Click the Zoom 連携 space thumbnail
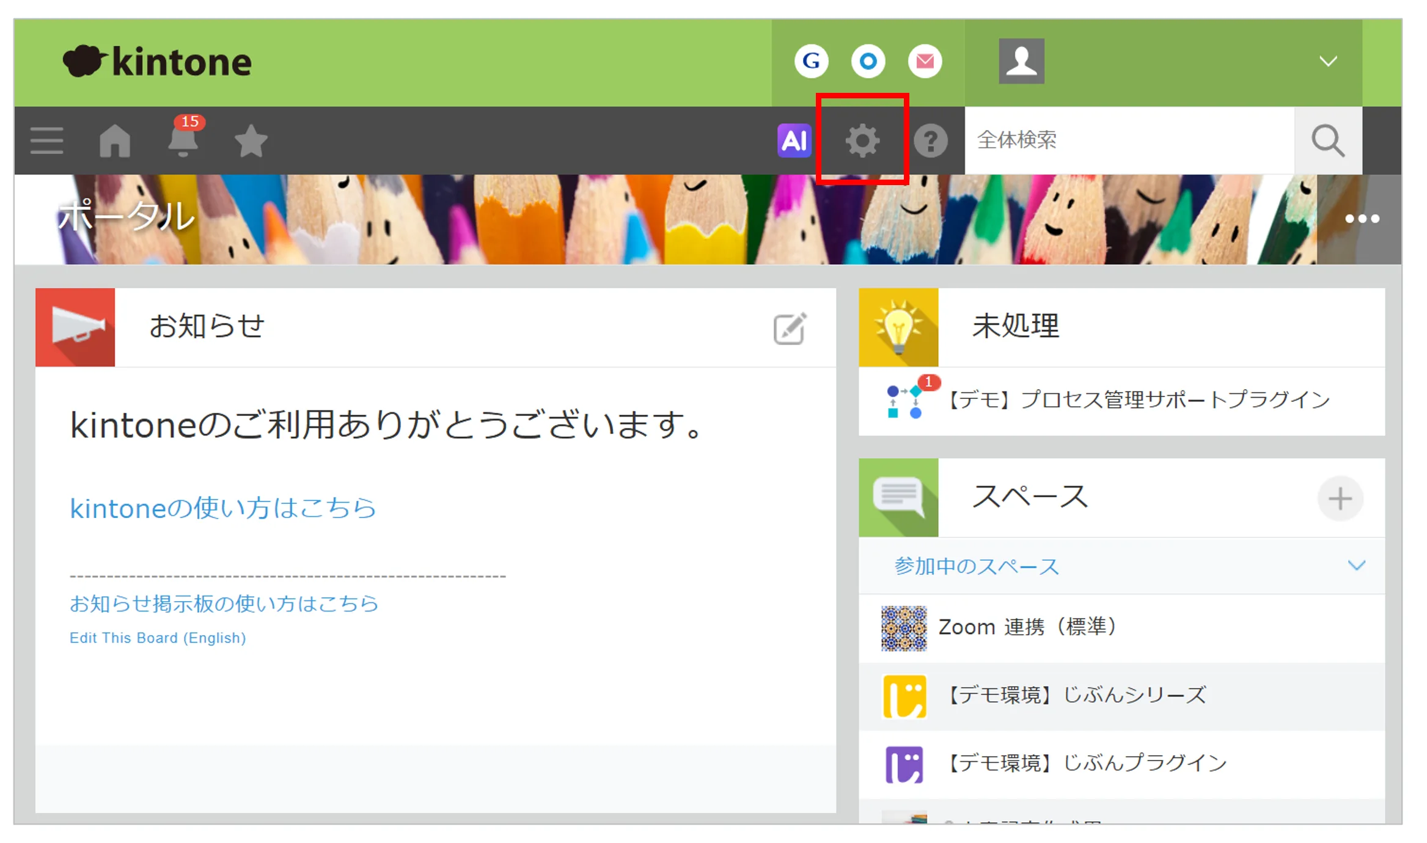The width and height of the screenshot is (1427, 843). (904, 628)
